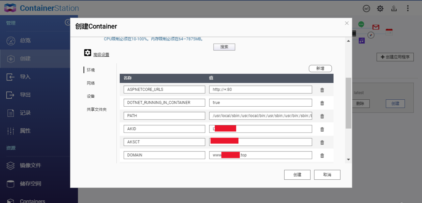Click the dialog vertical scrollbar thumb

point(348,103)
